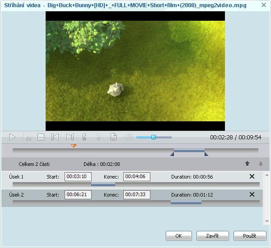Edit Úsek 2 Start time field
Screen dimensions: 271x248
[x=78, y=195]
